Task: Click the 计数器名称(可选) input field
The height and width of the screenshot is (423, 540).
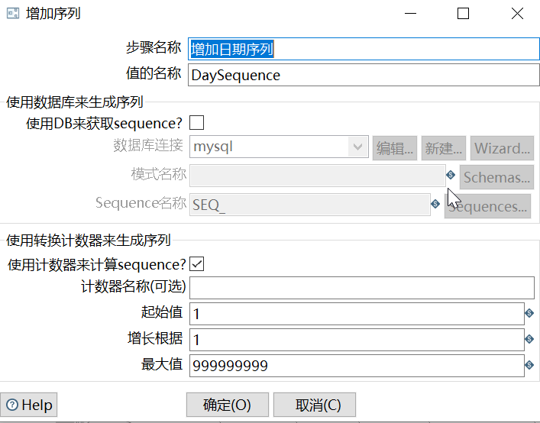Action: pos(362,288)
